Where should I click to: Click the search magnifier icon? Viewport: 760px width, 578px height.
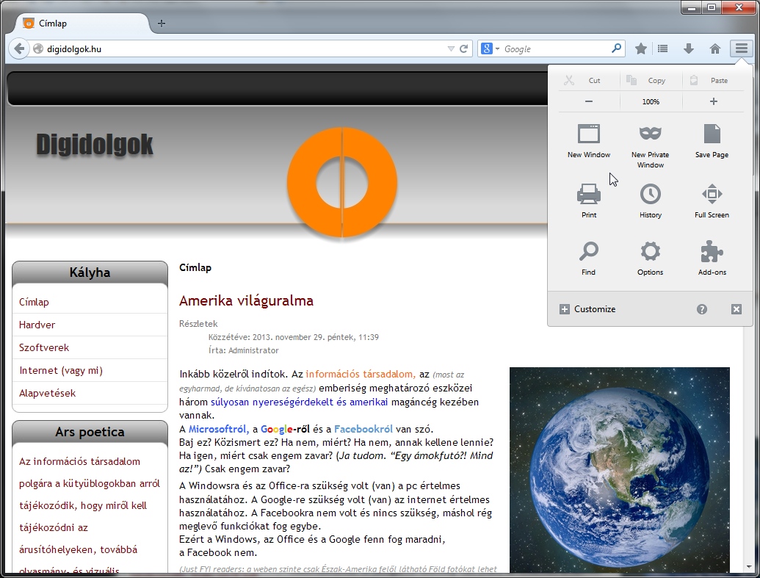(x=617, y=48)
